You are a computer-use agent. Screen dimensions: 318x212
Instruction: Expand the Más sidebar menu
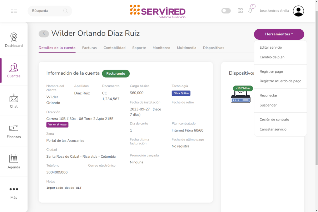pyautogui.click(x=14, y=189)
